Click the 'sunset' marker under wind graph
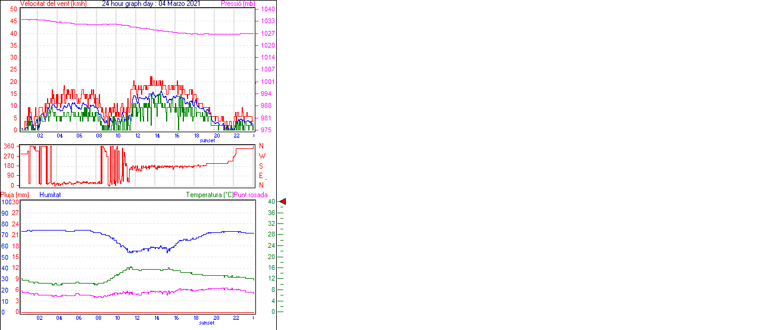Viewport: 762px width, 330px height. (207, 141)
